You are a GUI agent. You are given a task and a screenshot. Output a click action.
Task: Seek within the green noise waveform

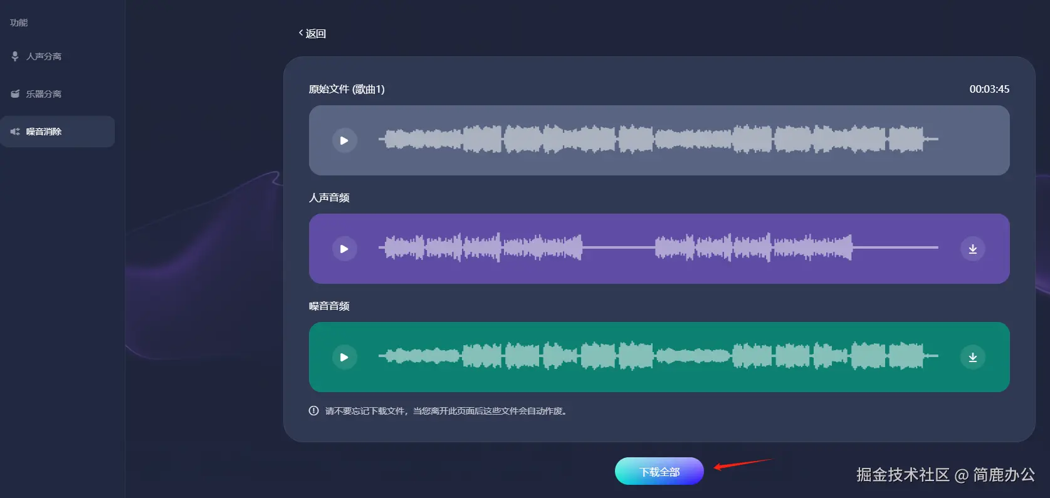click(x=658, y=356)
